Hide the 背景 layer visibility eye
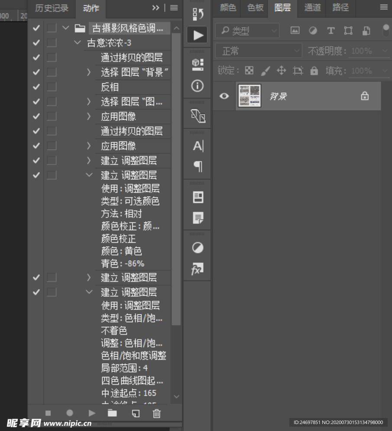This screenshot has width=392, height=431. tap(224, 96)
